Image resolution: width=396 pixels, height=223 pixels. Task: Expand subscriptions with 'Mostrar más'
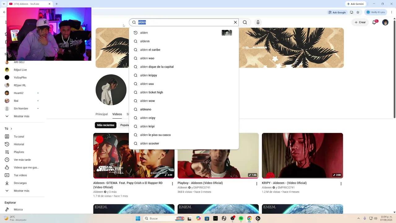coord(22,116)
